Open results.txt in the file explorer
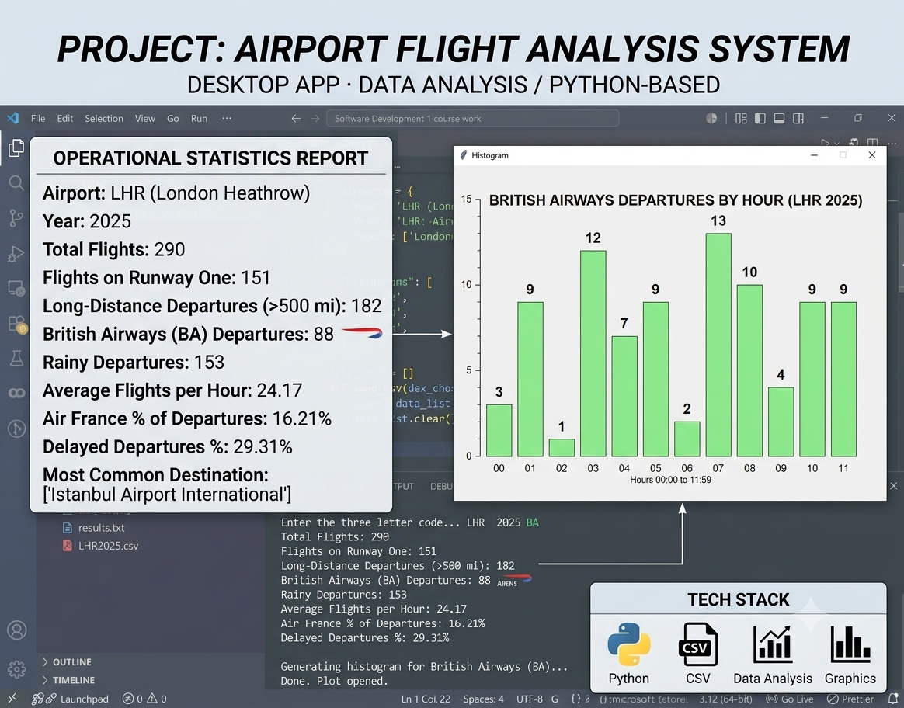The image size is (904, 708). 101,527
